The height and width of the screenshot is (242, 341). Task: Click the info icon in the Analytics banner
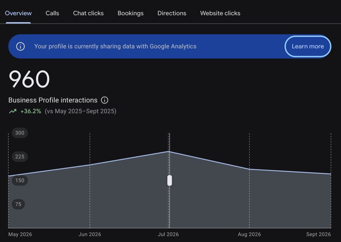(x=20, y=47)
